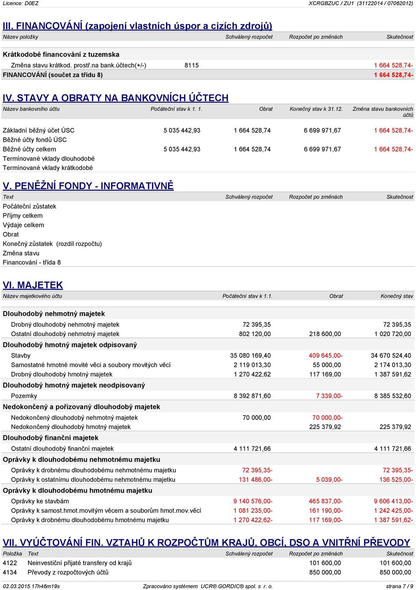The image size is (416, 590).
Task: Select the 'Dlouhodobý nehmotný majetek' group heading
Action: pyautogui.click(x=54, y=314)
